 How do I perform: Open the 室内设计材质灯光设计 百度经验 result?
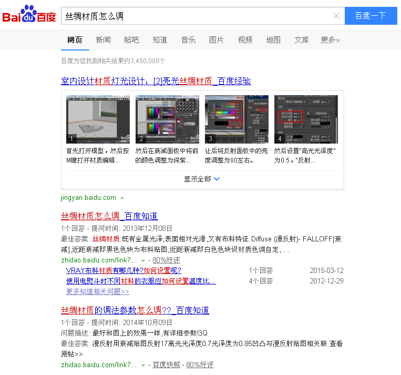click(x=156, y=81)
